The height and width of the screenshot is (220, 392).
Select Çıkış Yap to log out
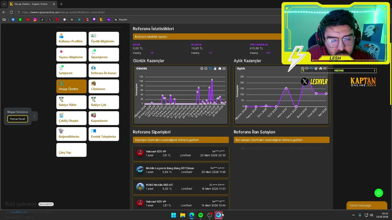click(x=71, y=150)
